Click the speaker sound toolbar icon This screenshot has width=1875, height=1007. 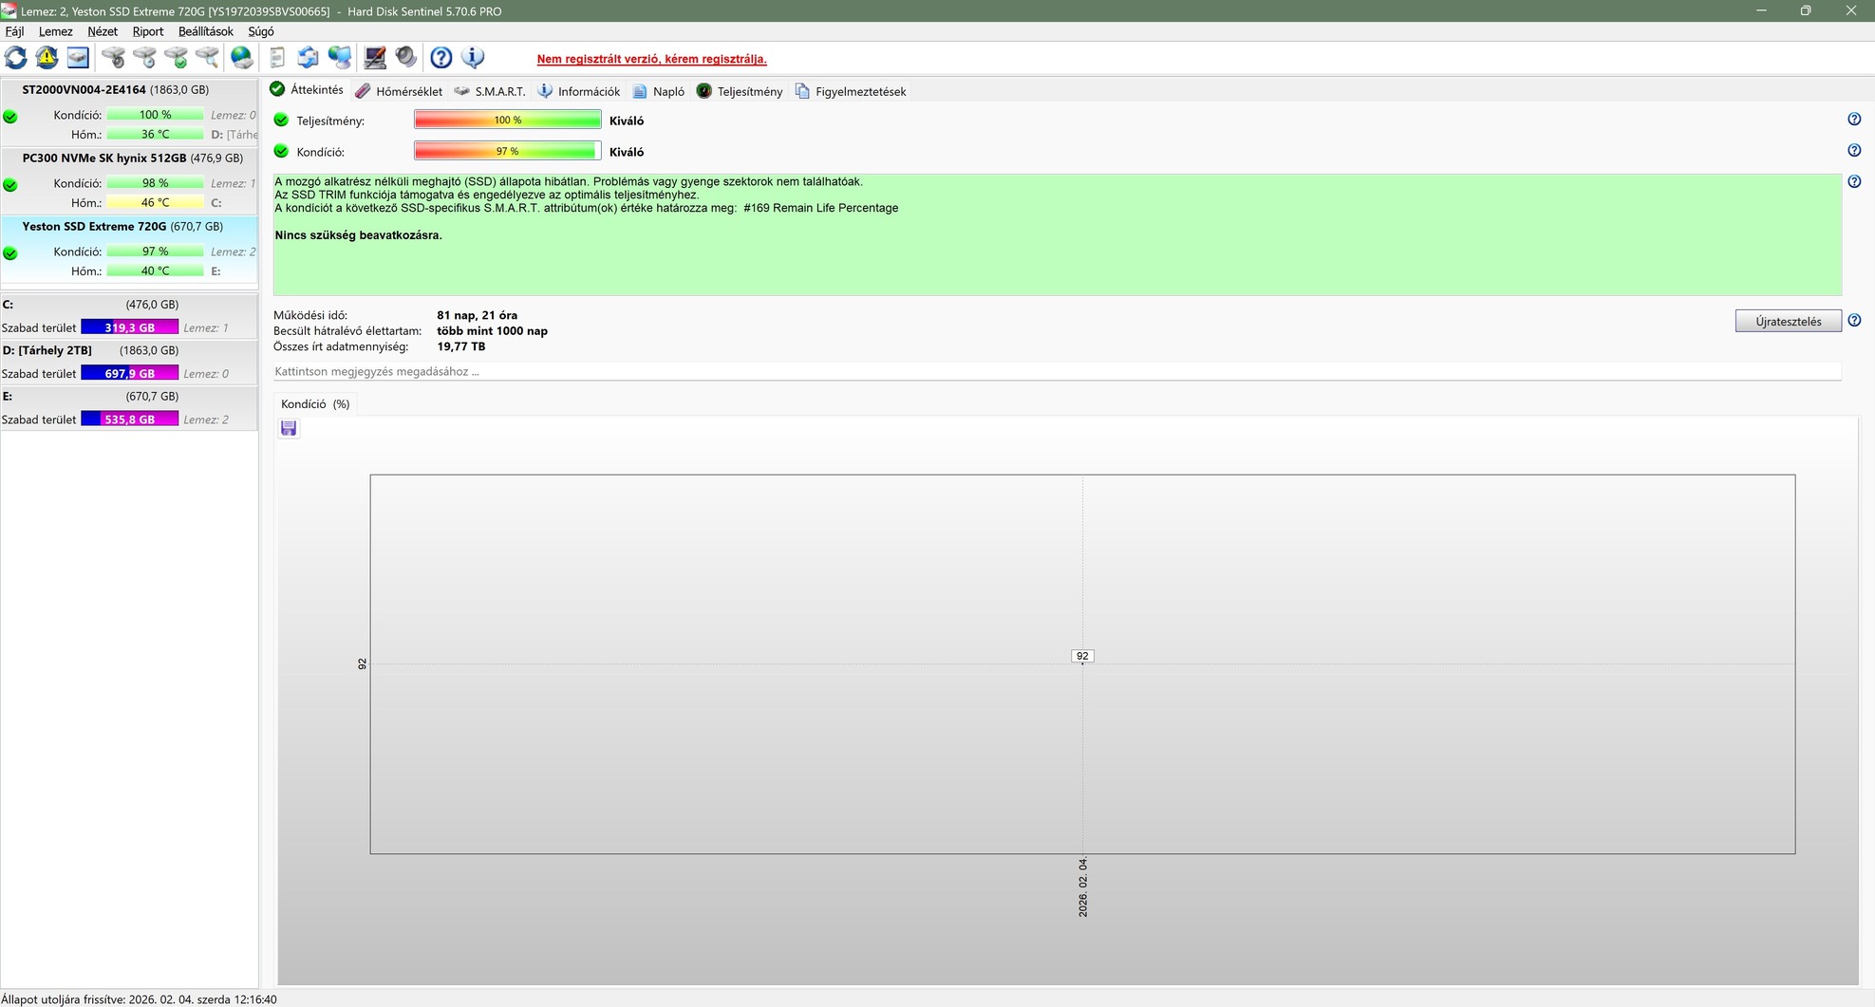point(406,58)
